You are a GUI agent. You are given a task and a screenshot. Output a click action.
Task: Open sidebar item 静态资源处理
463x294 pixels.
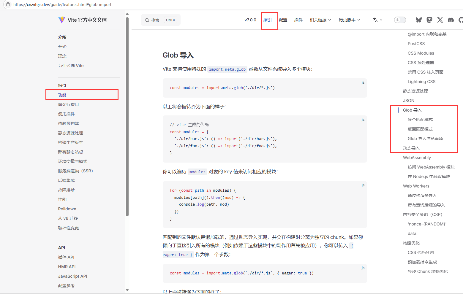(x=71, y=133)
